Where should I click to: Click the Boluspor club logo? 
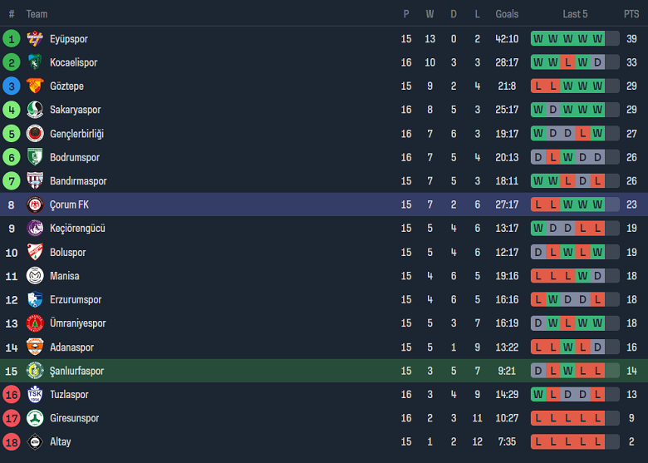(x=35, y=253)
